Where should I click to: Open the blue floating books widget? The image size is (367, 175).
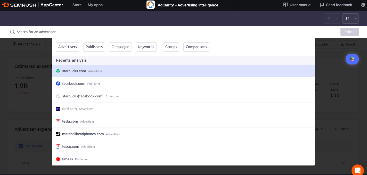pyautogui.click(x=352, y=59)
